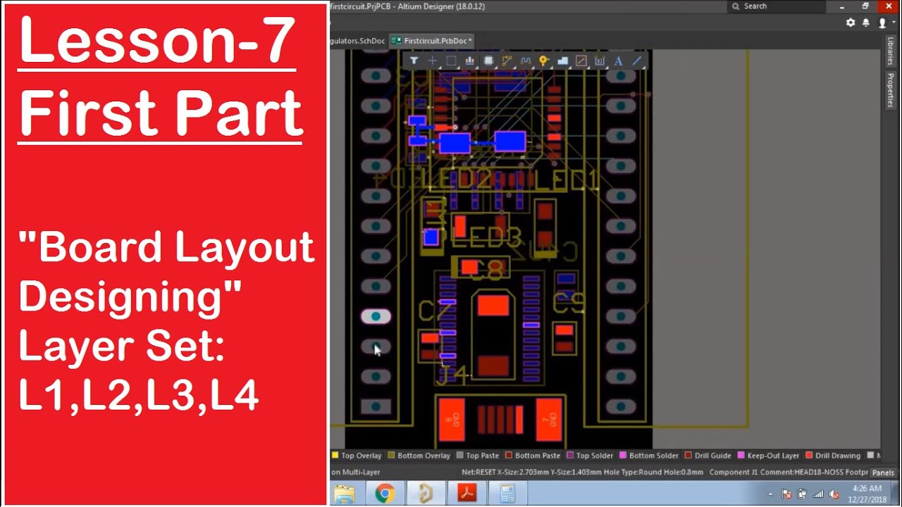
Task: Open Adobe Reader from taskbar
Action: (467, 494)
